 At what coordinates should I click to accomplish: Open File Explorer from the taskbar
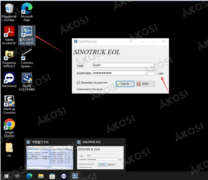coord(41,176)
